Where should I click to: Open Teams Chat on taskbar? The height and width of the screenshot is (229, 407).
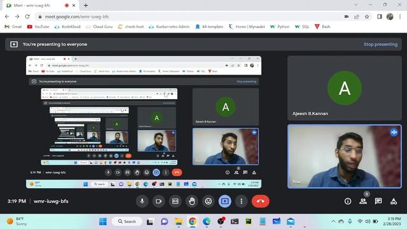coord(164,221)
